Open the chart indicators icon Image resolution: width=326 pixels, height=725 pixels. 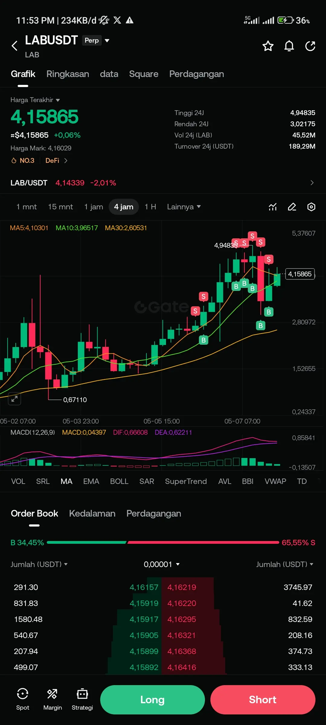coord(273,207)
